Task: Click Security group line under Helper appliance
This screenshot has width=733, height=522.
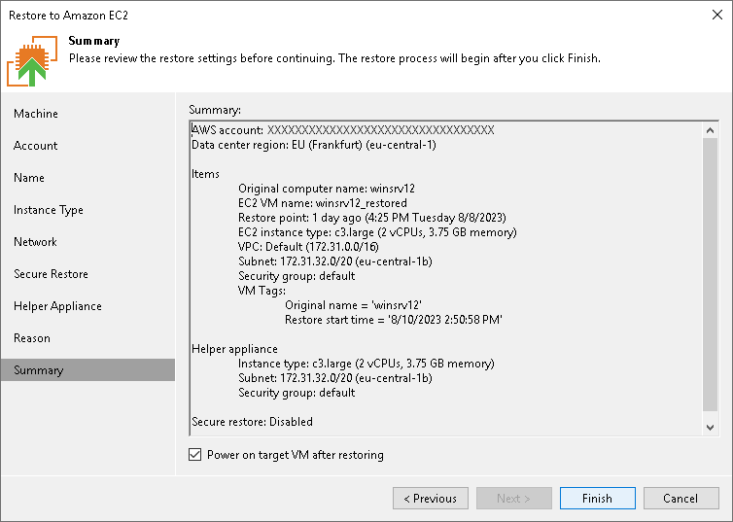Action: [297, 393]
